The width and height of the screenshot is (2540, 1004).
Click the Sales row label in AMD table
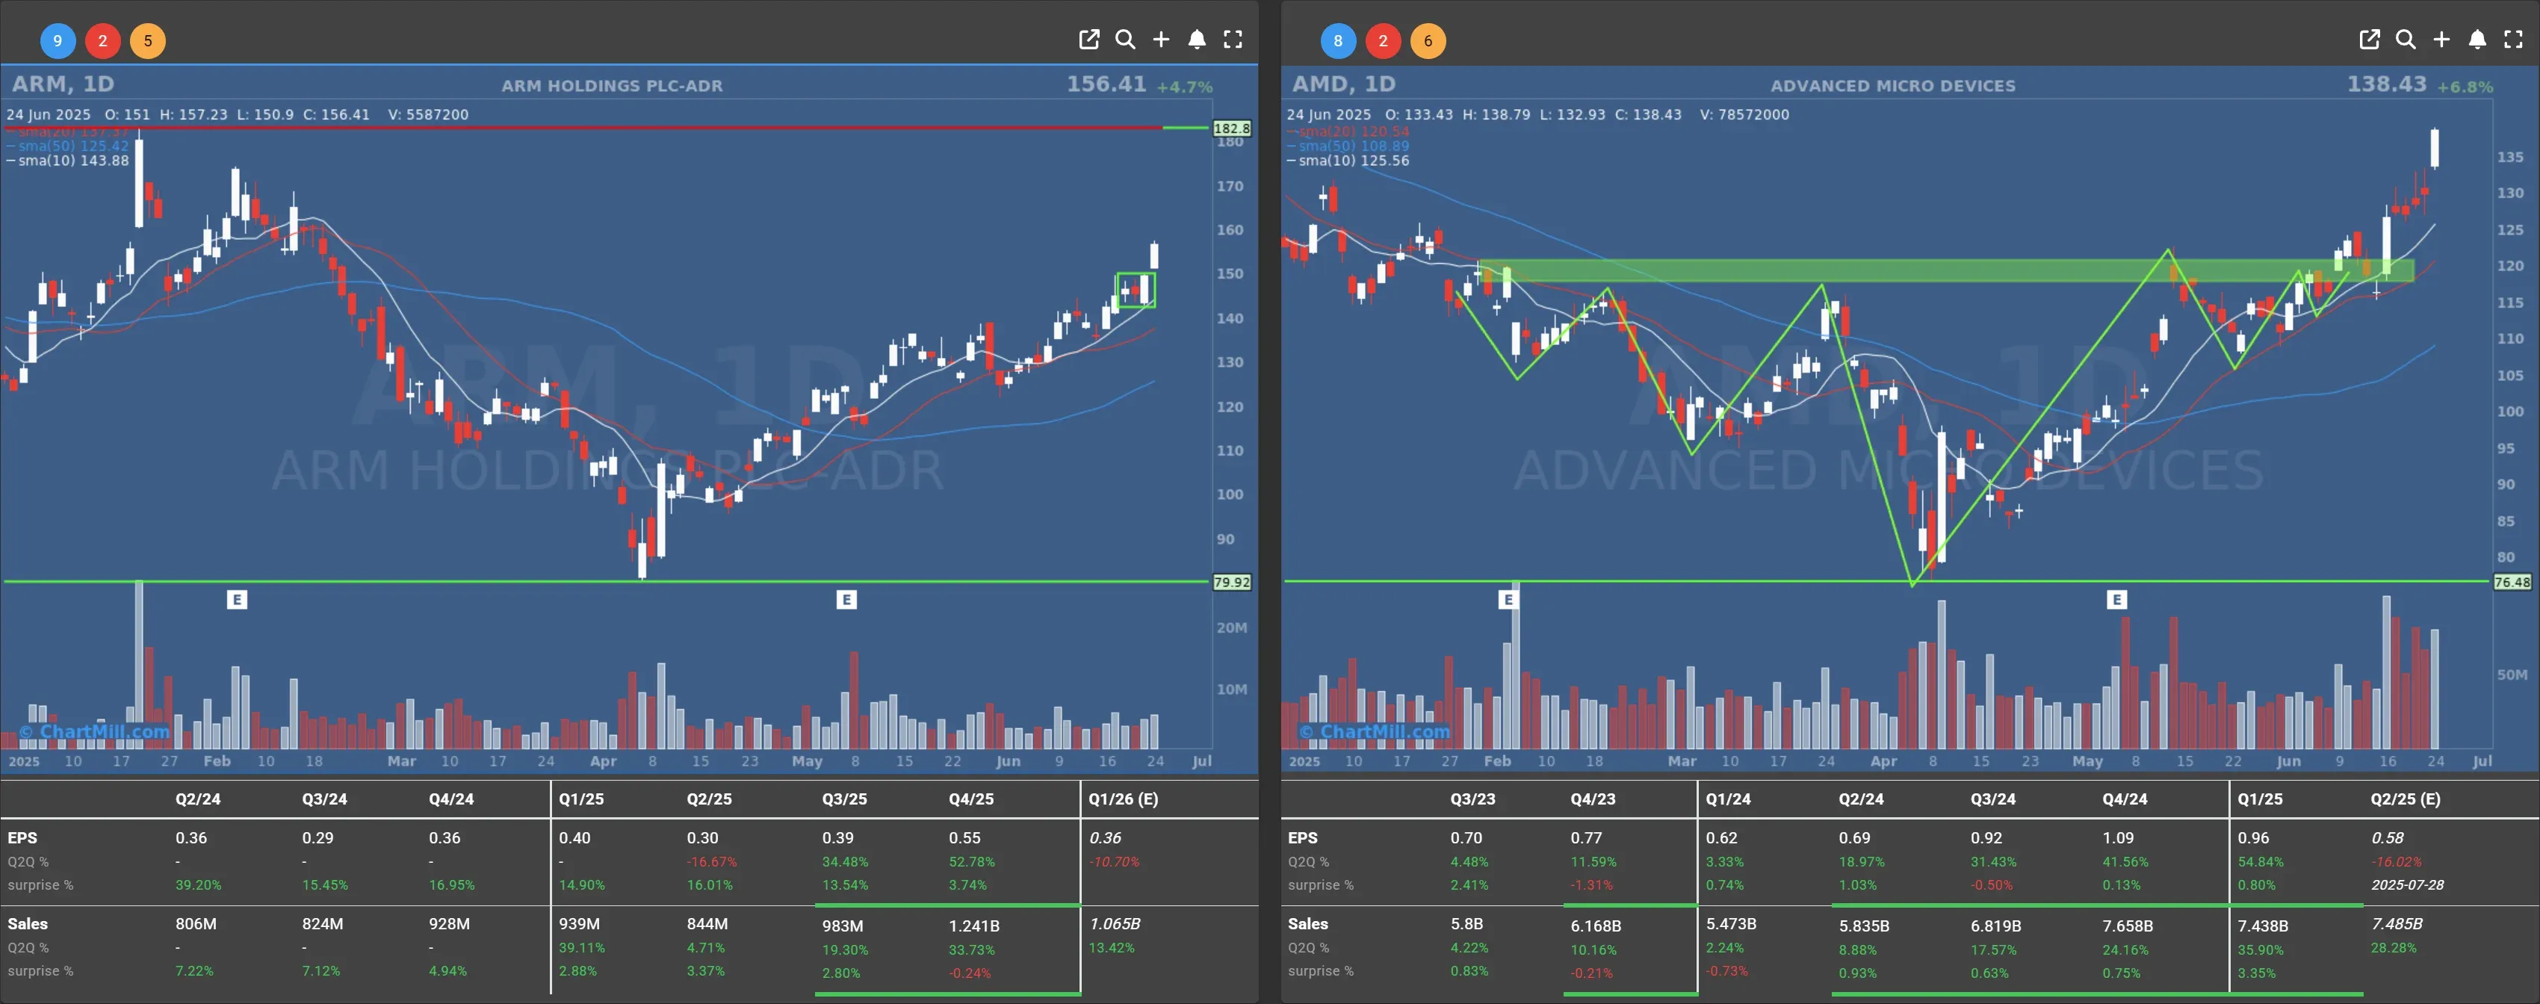(1307, 924)
